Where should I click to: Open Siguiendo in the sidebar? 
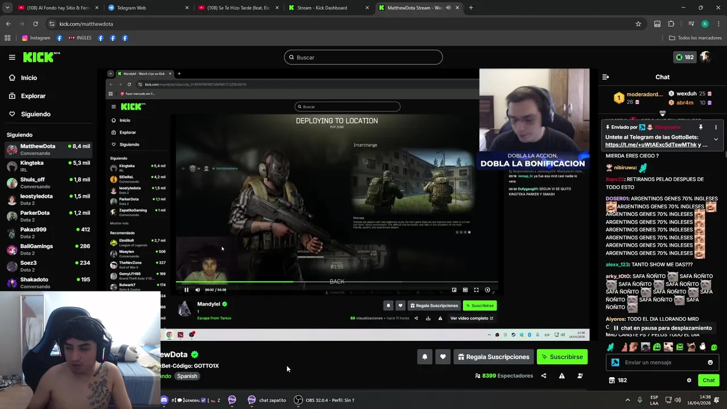(x=35, y=114)
